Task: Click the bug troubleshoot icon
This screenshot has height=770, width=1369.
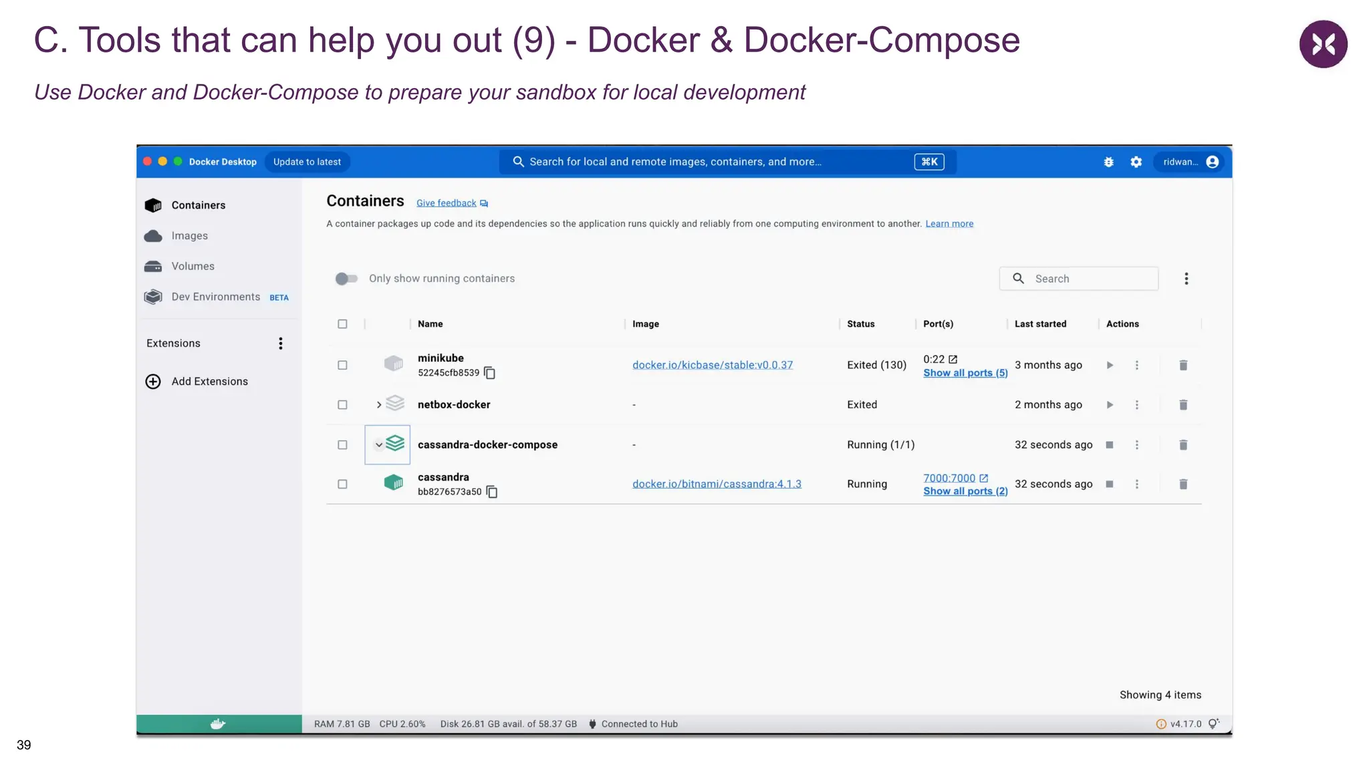Action: point(1108,162)
